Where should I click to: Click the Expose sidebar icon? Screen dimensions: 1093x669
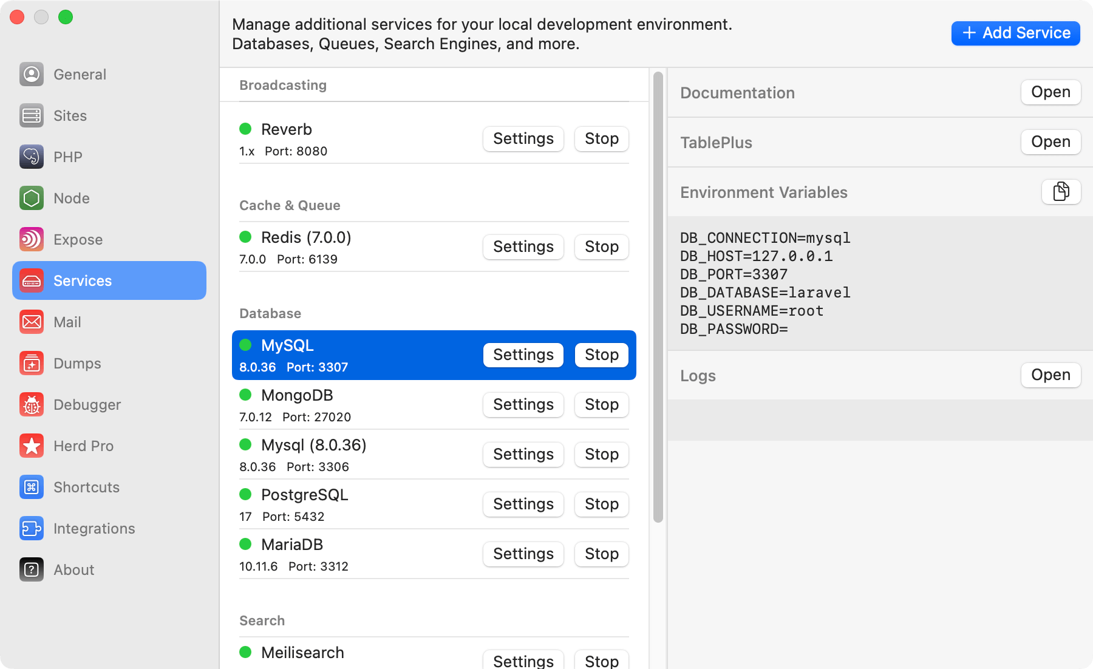pos(32,239)
